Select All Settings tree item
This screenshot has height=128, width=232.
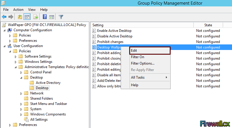pos(39,120)
